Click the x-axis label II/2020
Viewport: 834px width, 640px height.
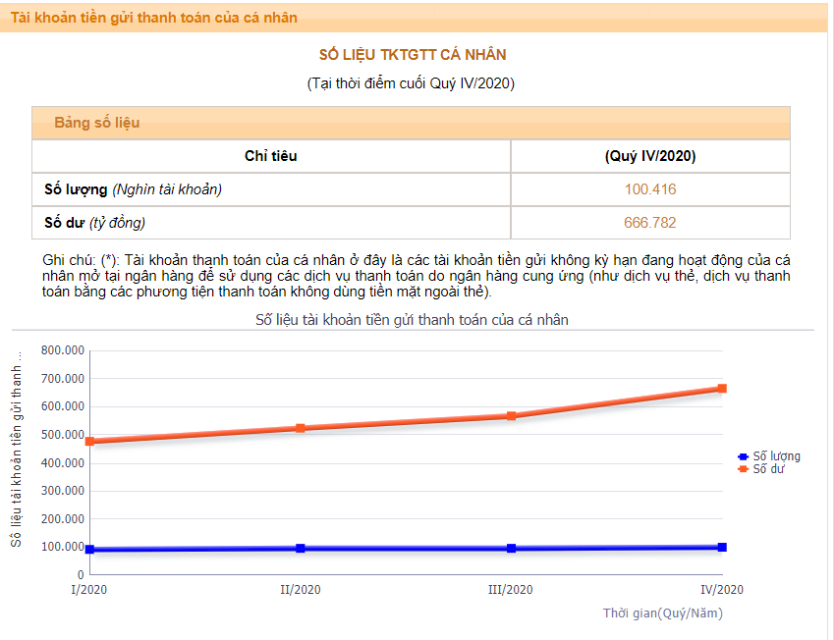(x=301, y=590)
